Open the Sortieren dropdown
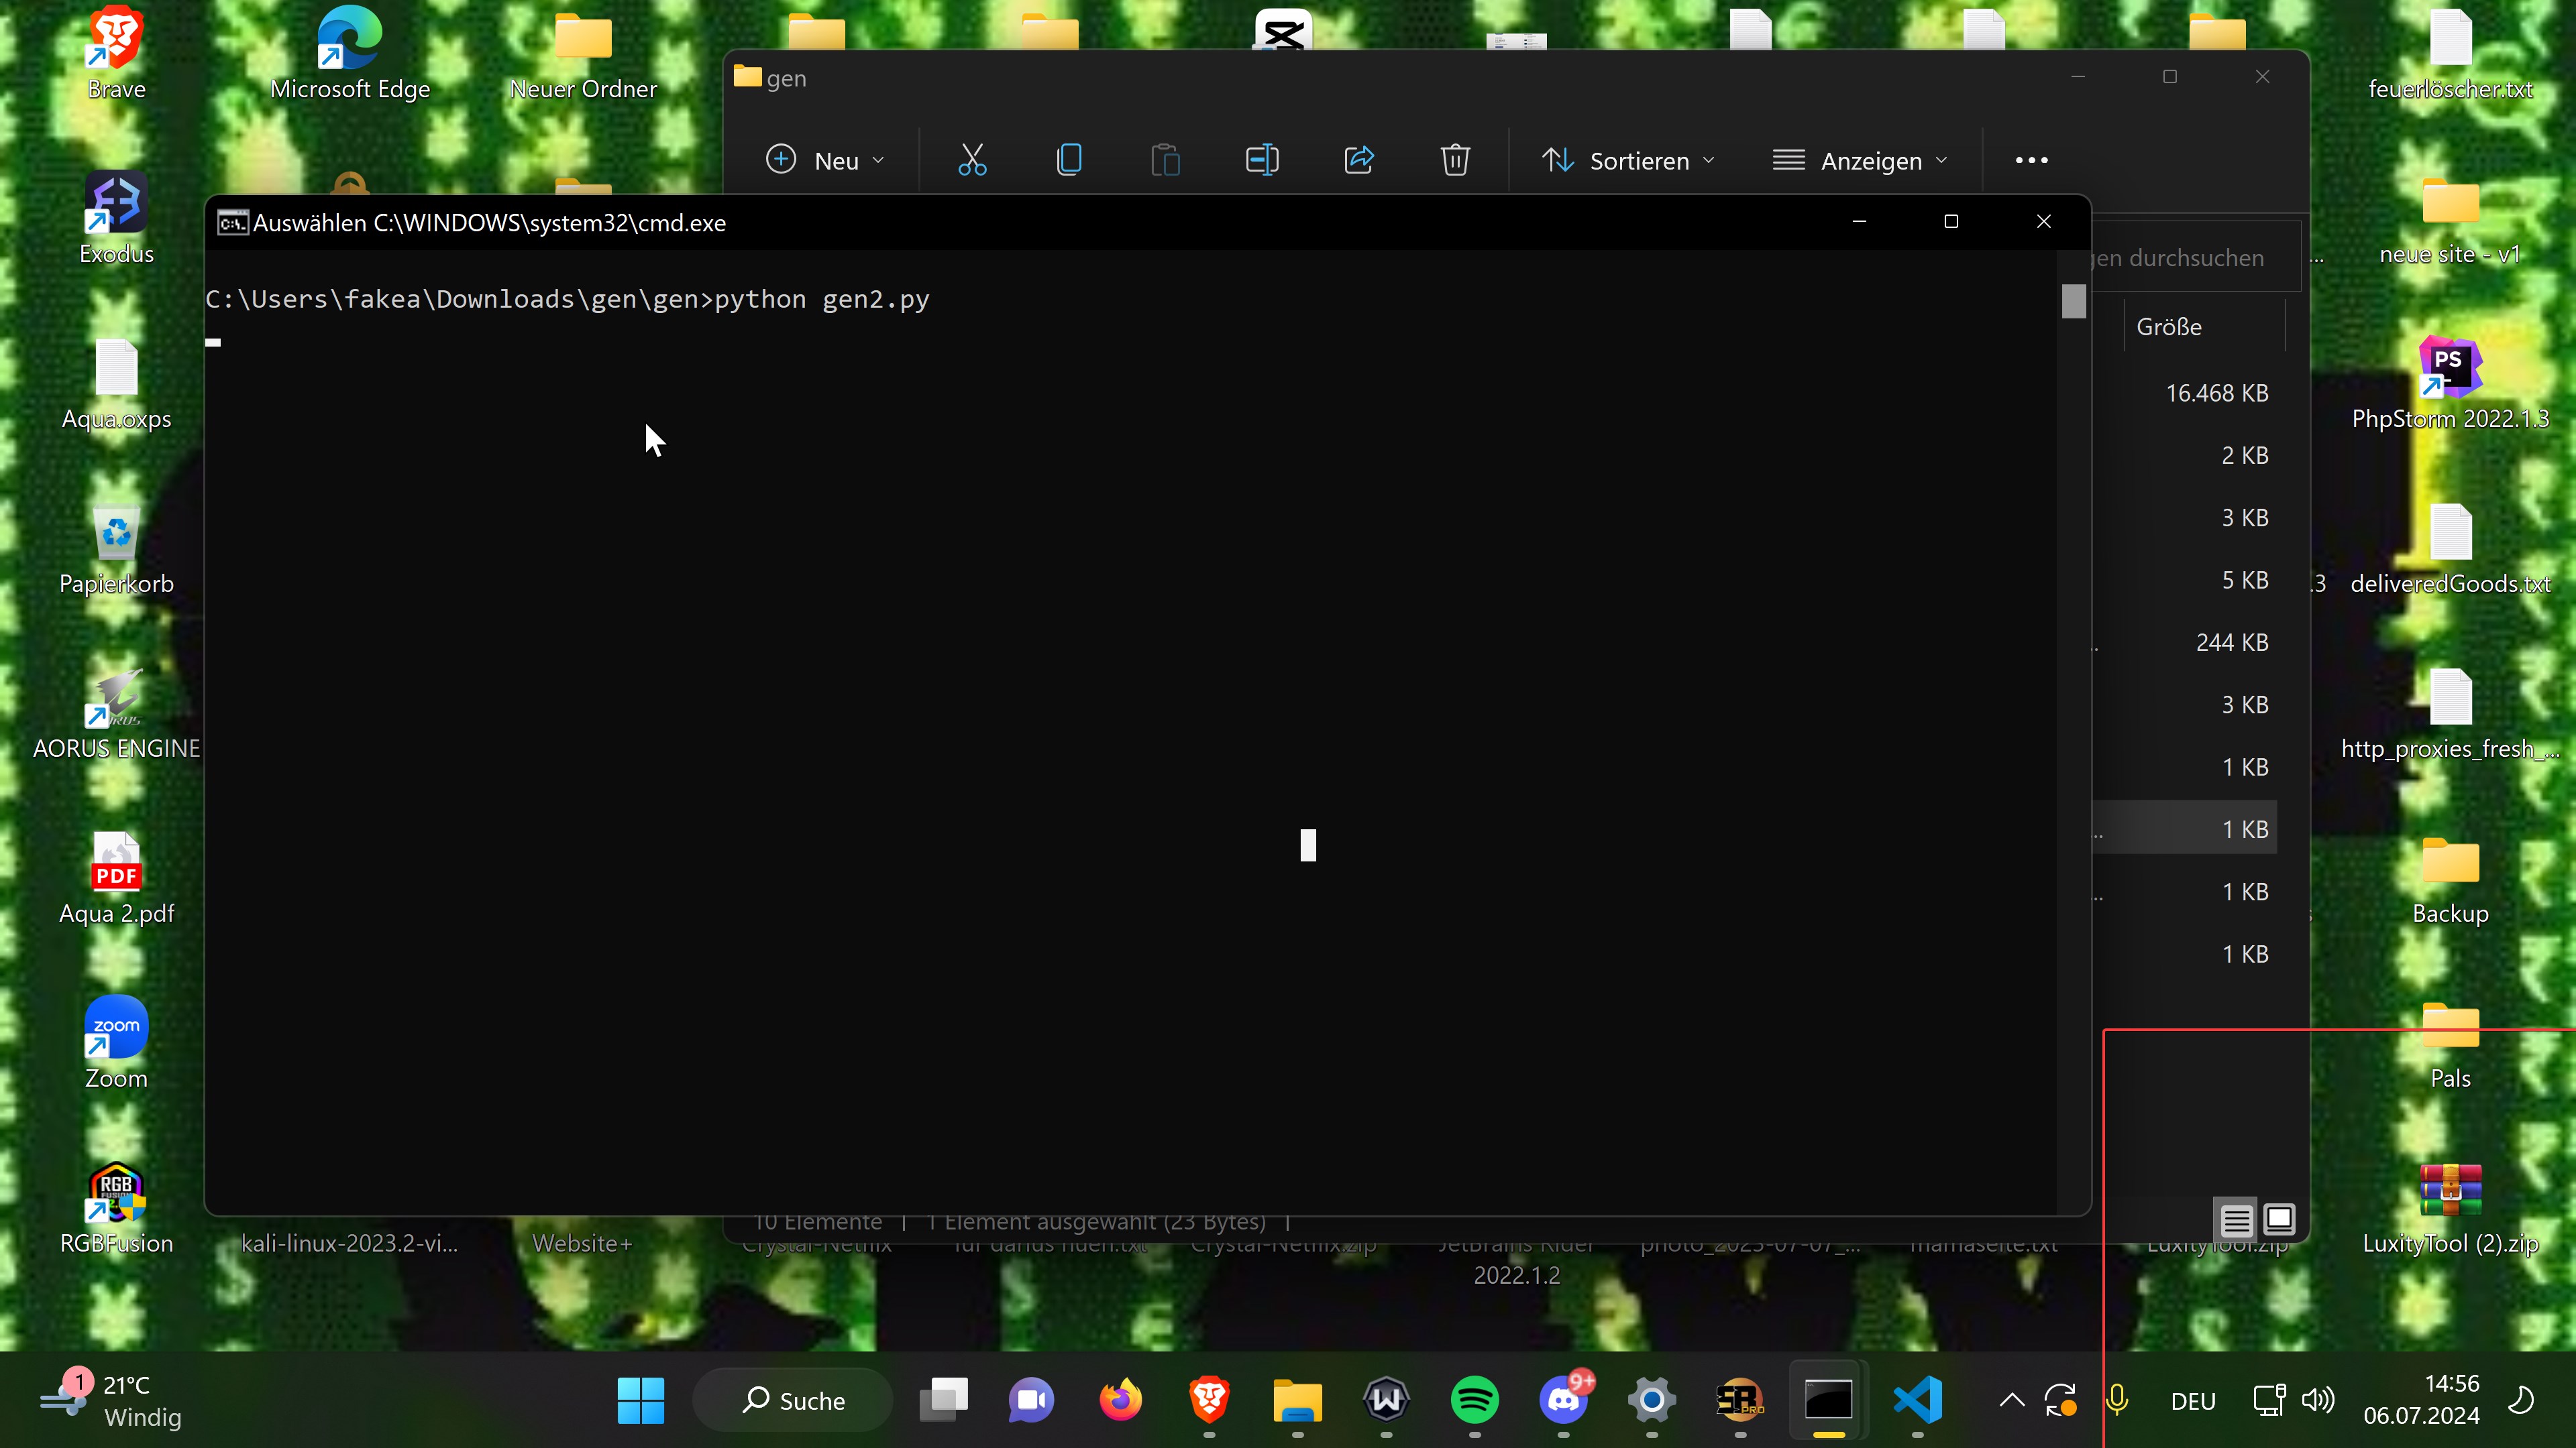The image size is (2576, 1448). click(x=1628, y=160)
